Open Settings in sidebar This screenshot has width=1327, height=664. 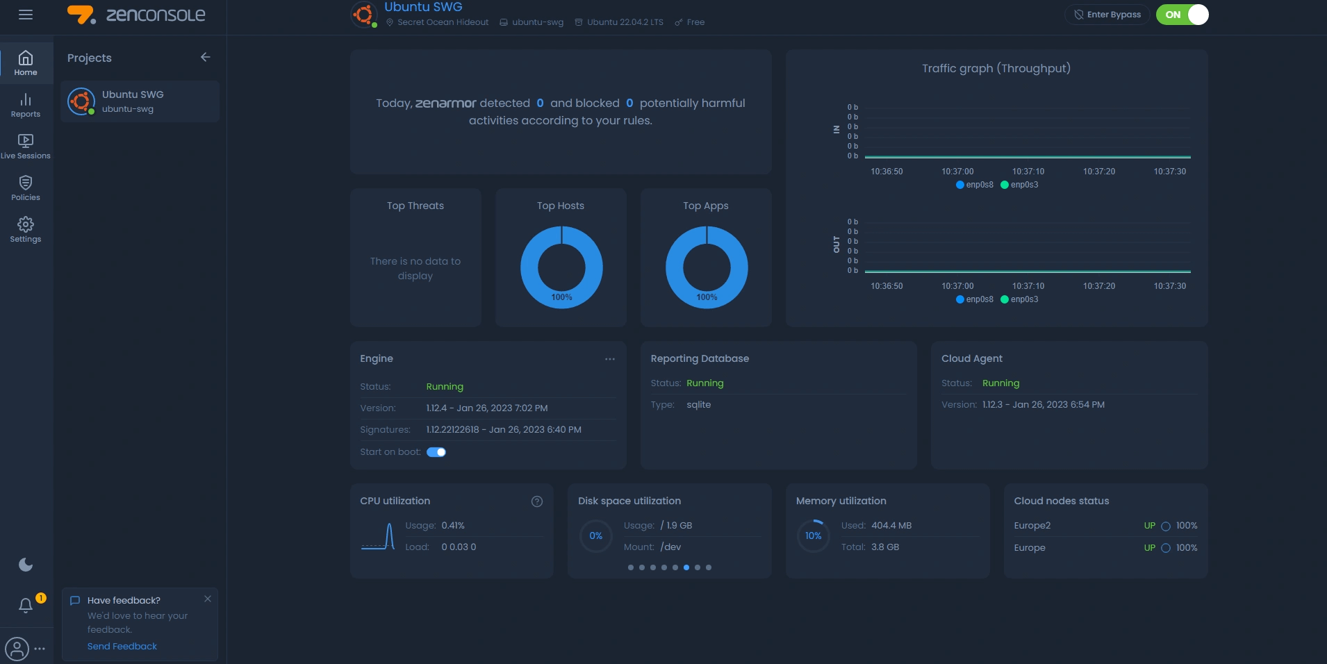click(26, 230)
